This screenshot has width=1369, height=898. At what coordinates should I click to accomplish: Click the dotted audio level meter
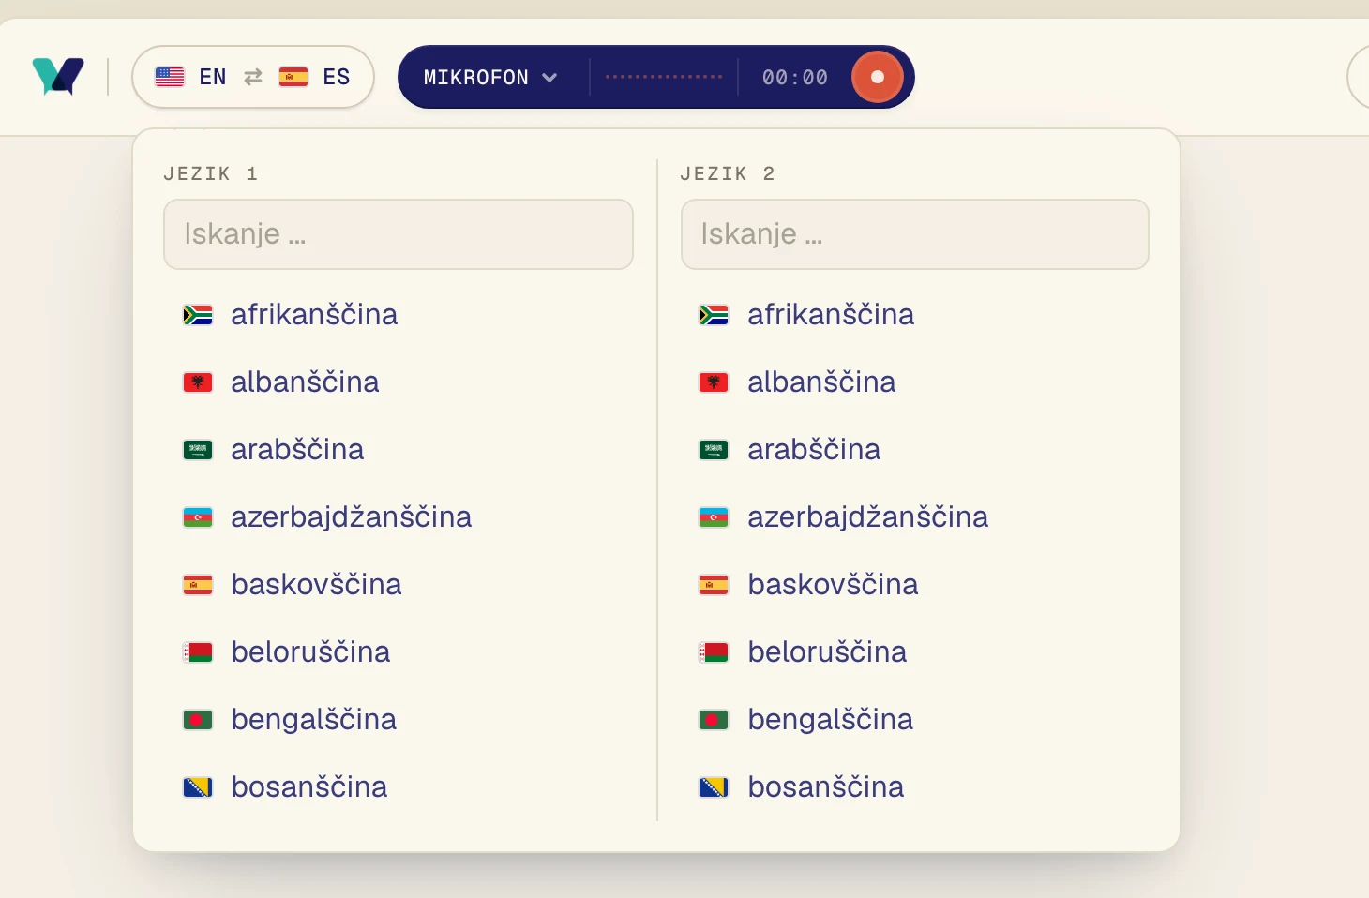click(x=664, y=77)
